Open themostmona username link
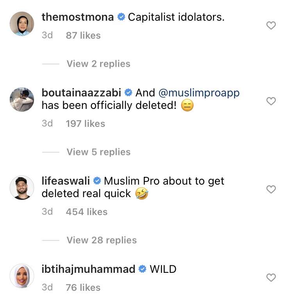This screenshot has height=306, width=293. 77,17
